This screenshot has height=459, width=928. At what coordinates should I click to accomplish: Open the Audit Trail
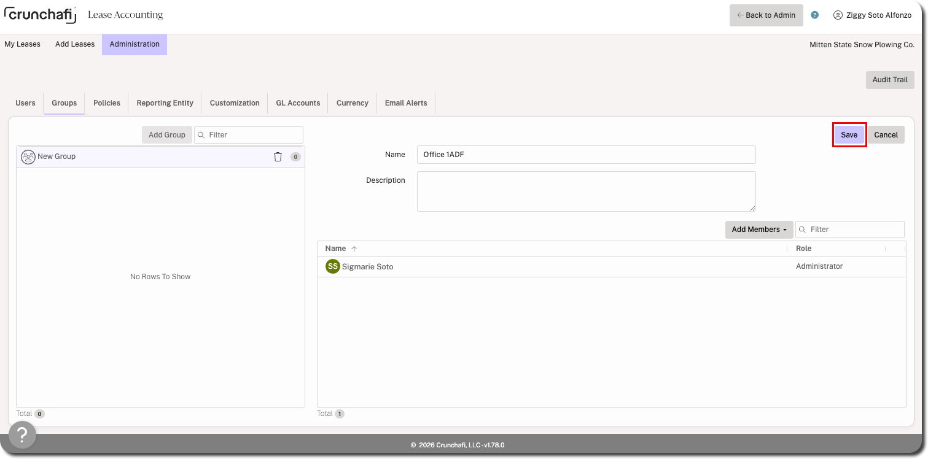890,80
